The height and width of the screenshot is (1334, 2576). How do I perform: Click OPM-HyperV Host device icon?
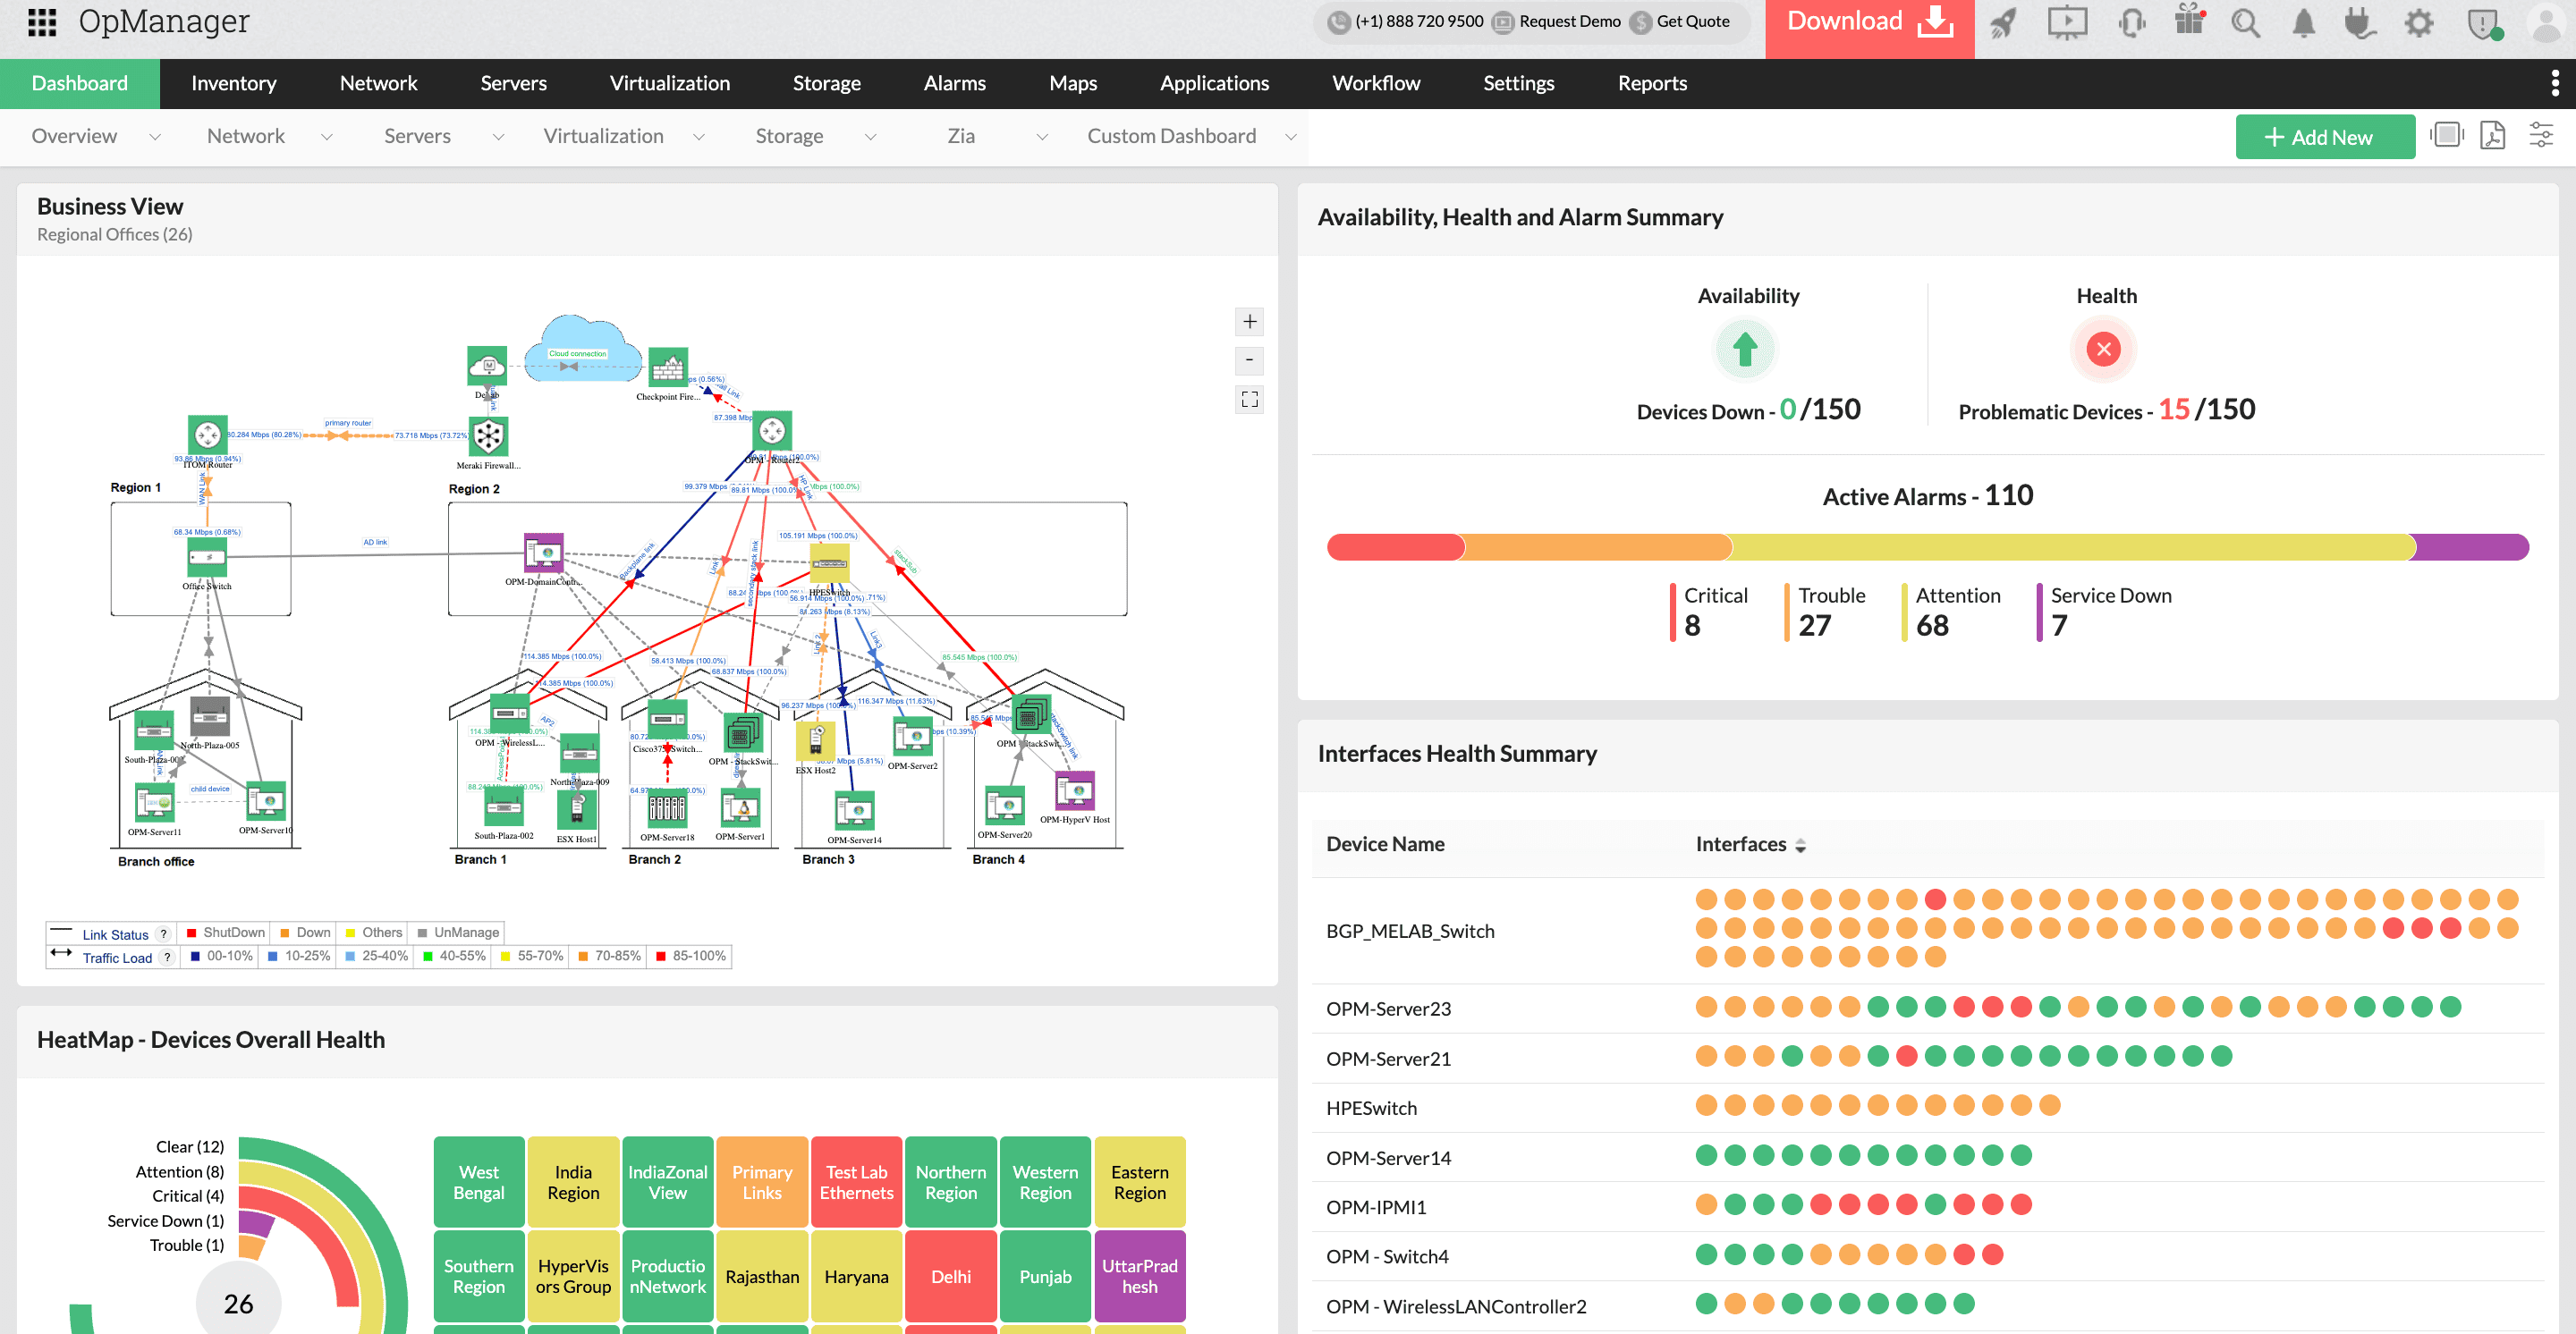1075,790
